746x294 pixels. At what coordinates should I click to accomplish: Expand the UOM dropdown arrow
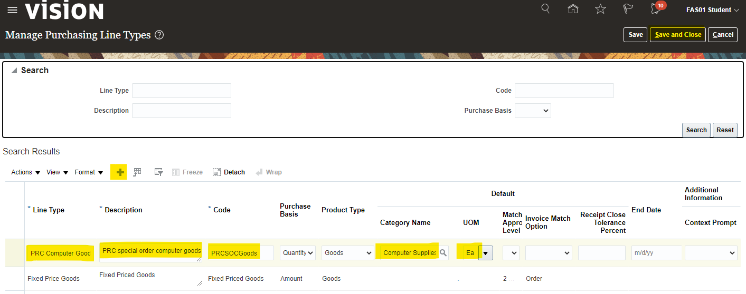(486, 253)
